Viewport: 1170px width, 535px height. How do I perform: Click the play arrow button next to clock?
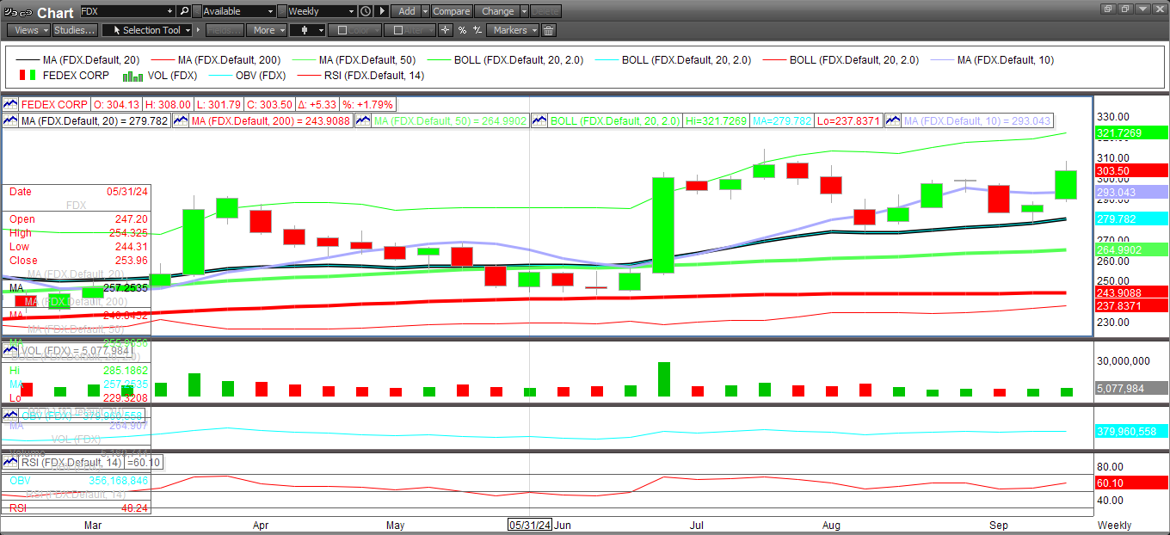tap(383, 11)
